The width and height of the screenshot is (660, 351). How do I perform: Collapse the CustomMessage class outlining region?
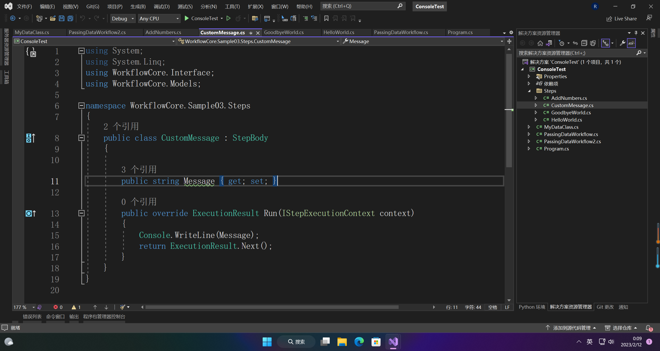point(81,138)
